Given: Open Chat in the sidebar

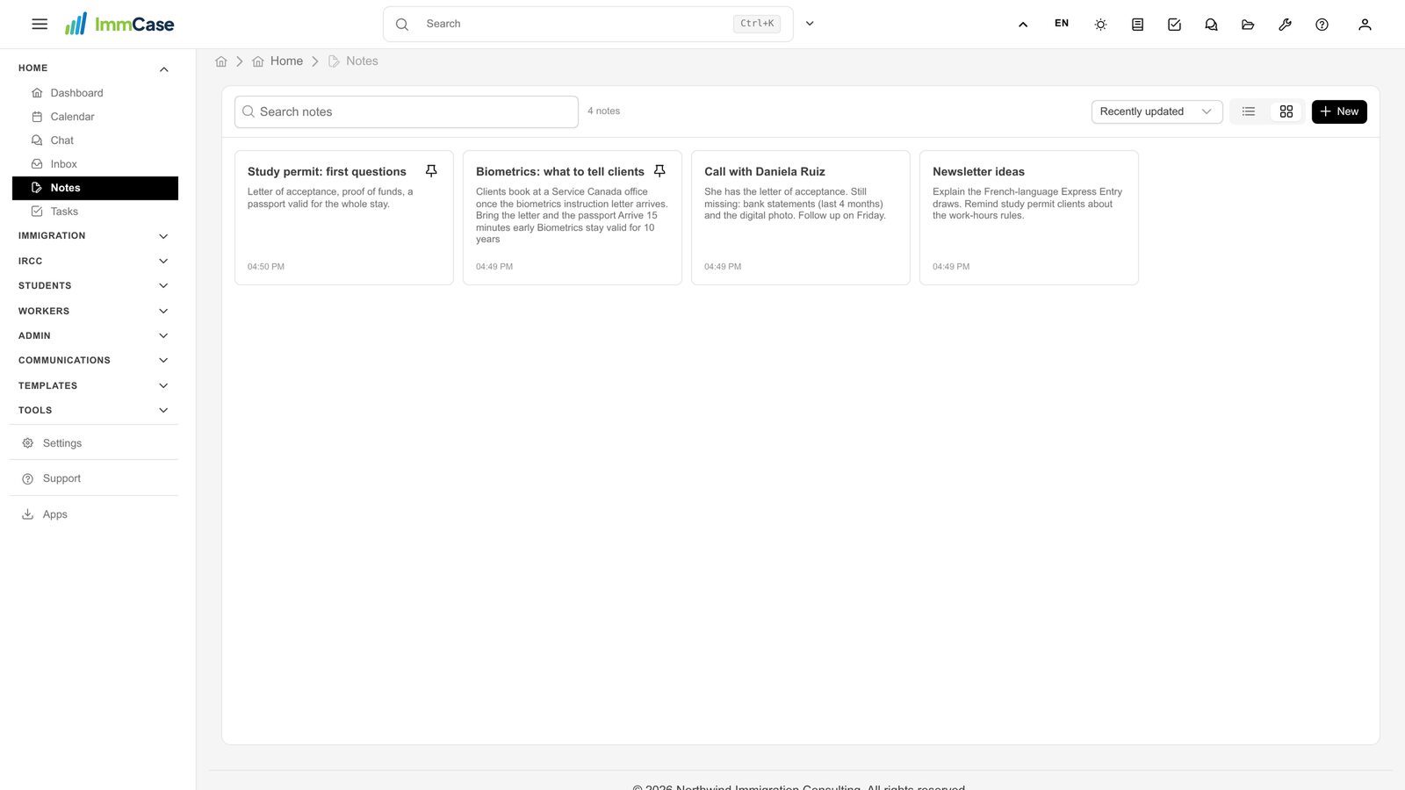Looking at the screenshot, I should pyautogui.click(x=95, y=140).
